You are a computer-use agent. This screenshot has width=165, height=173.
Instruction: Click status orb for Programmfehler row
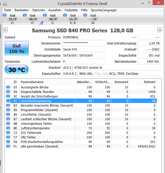tap(8, 110)
